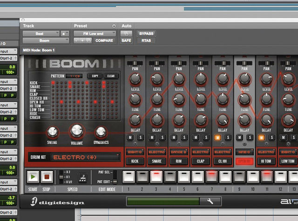Viewport: 298px width, 221px height.
Task: Open the Track Beat selector dropdown
Action: [41, 33]
